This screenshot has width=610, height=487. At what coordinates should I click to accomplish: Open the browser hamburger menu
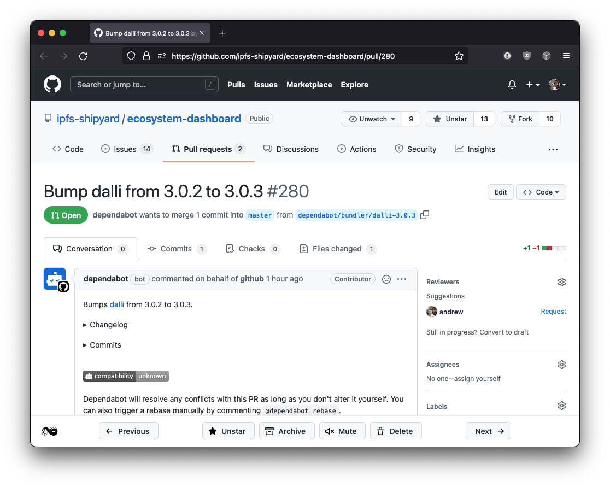click(x=566, y=56)
